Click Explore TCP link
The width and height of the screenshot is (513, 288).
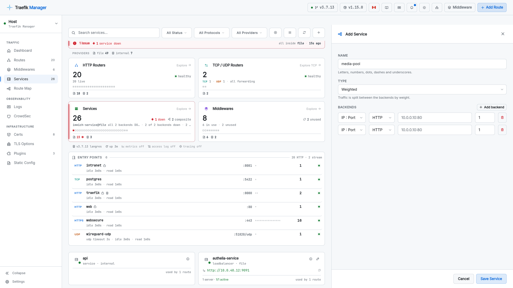coord(310,65)
